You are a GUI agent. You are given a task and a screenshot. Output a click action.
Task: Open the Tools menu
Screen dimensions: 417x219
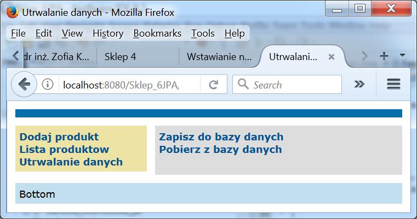pos(203,33)
